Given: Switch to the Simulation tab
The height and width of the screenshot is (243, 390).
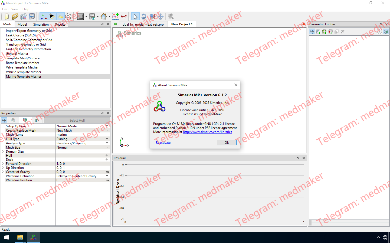Looking at the screenshot, I should (x=41, y=24).
